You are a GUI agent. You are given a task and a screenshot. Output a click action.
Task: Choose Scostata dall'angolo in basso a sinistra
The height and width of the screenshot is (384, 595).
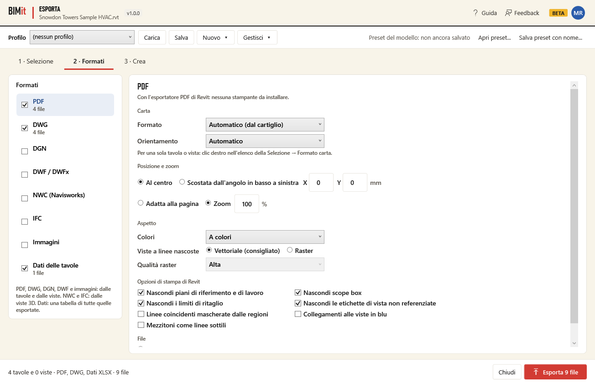[x=182, y=182]
